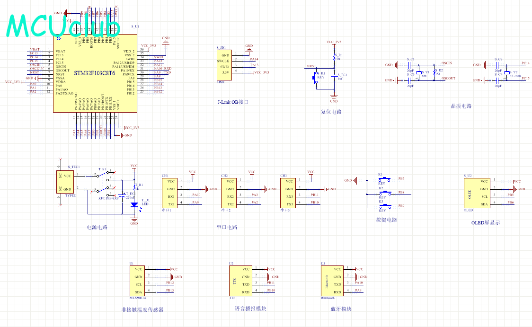
Task: Select the S_TEC1 TYPEC power connector
Action: pyautogui.click(x=66, y=182)
